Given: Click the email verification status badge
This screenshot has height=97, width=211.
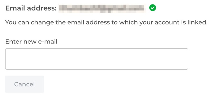Looking at the screenshot, I should click(x=153, y=8).
